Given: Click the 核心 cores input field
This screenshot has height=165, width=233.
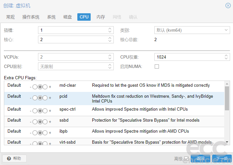Looking at the screenshot, I should [x=73, y=39].
